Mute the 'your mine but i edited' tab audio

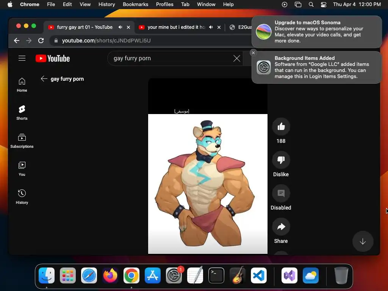point(211,27)
